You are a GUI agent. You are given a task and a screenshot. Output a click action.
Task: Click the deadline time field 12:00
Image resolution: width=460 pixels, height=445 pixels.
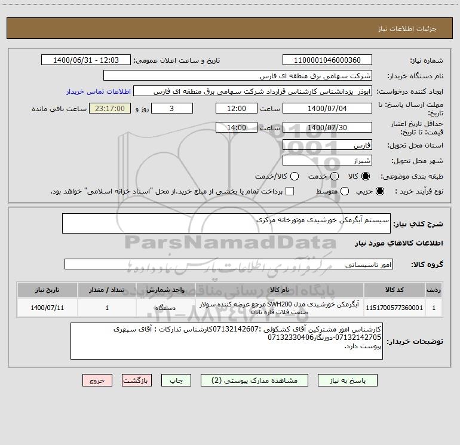coord(237,108)
